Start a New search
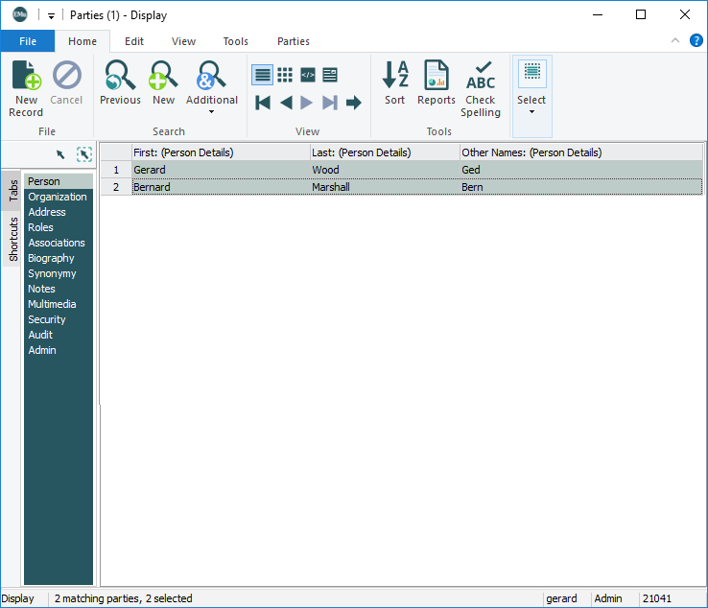708x608 pixels. coord(164,77)
